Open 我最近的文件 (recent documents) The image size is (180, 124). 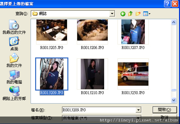[x=14, y=27]
